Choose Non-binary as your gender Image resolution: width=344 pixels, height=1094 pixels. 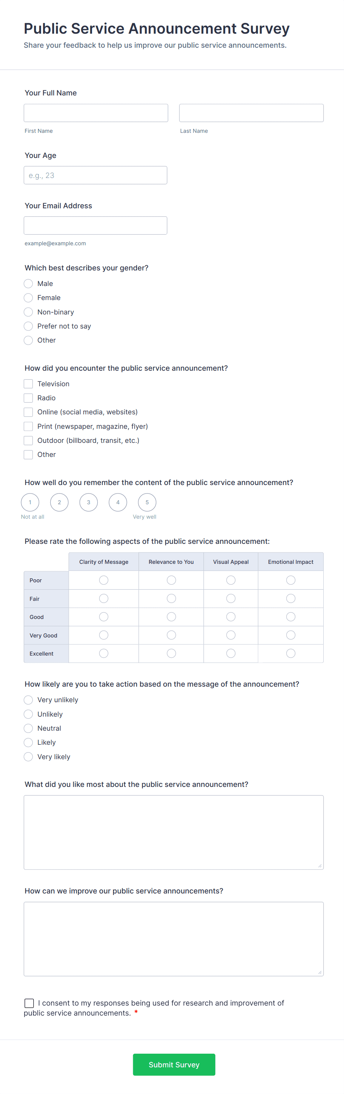(28, 312)
